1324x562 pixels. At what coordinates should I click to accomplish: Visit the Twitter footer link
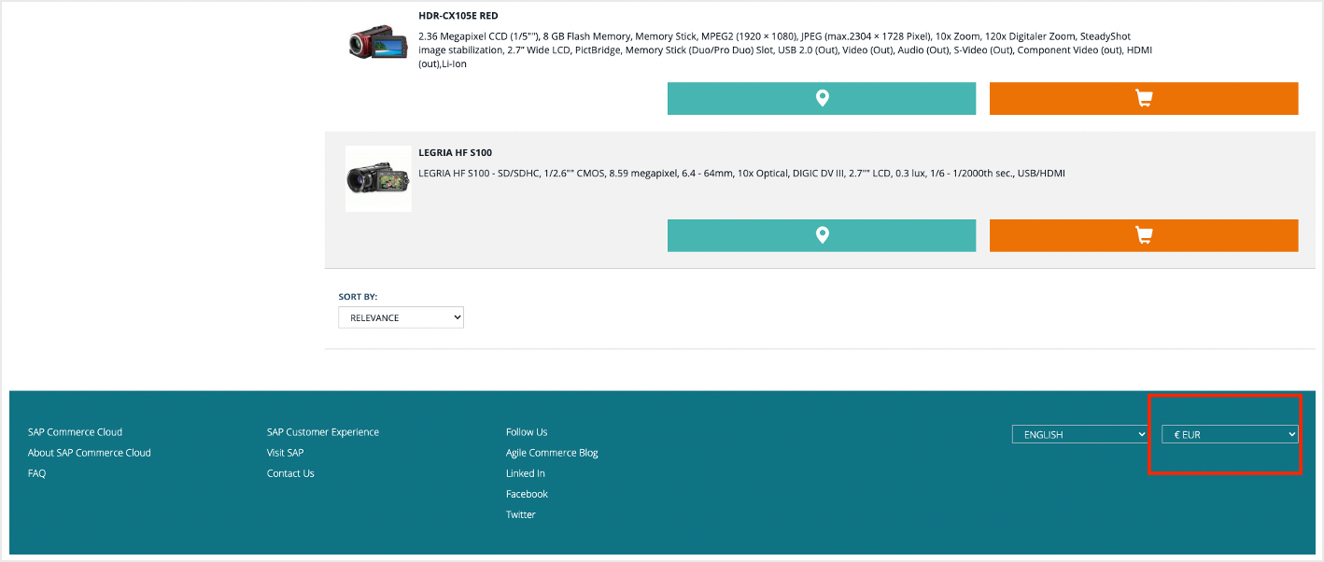pos(520,514)
